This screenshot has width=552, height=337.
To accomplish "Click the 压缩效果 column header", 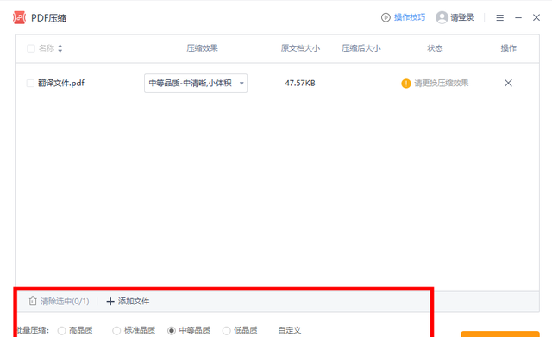I will pyautogui.click(x=202, y=48).
